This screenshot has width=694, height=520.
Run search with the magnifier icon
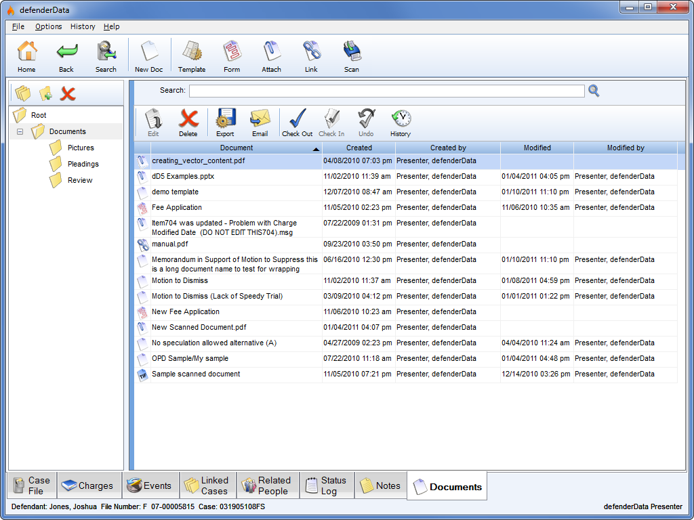point(594,91)
